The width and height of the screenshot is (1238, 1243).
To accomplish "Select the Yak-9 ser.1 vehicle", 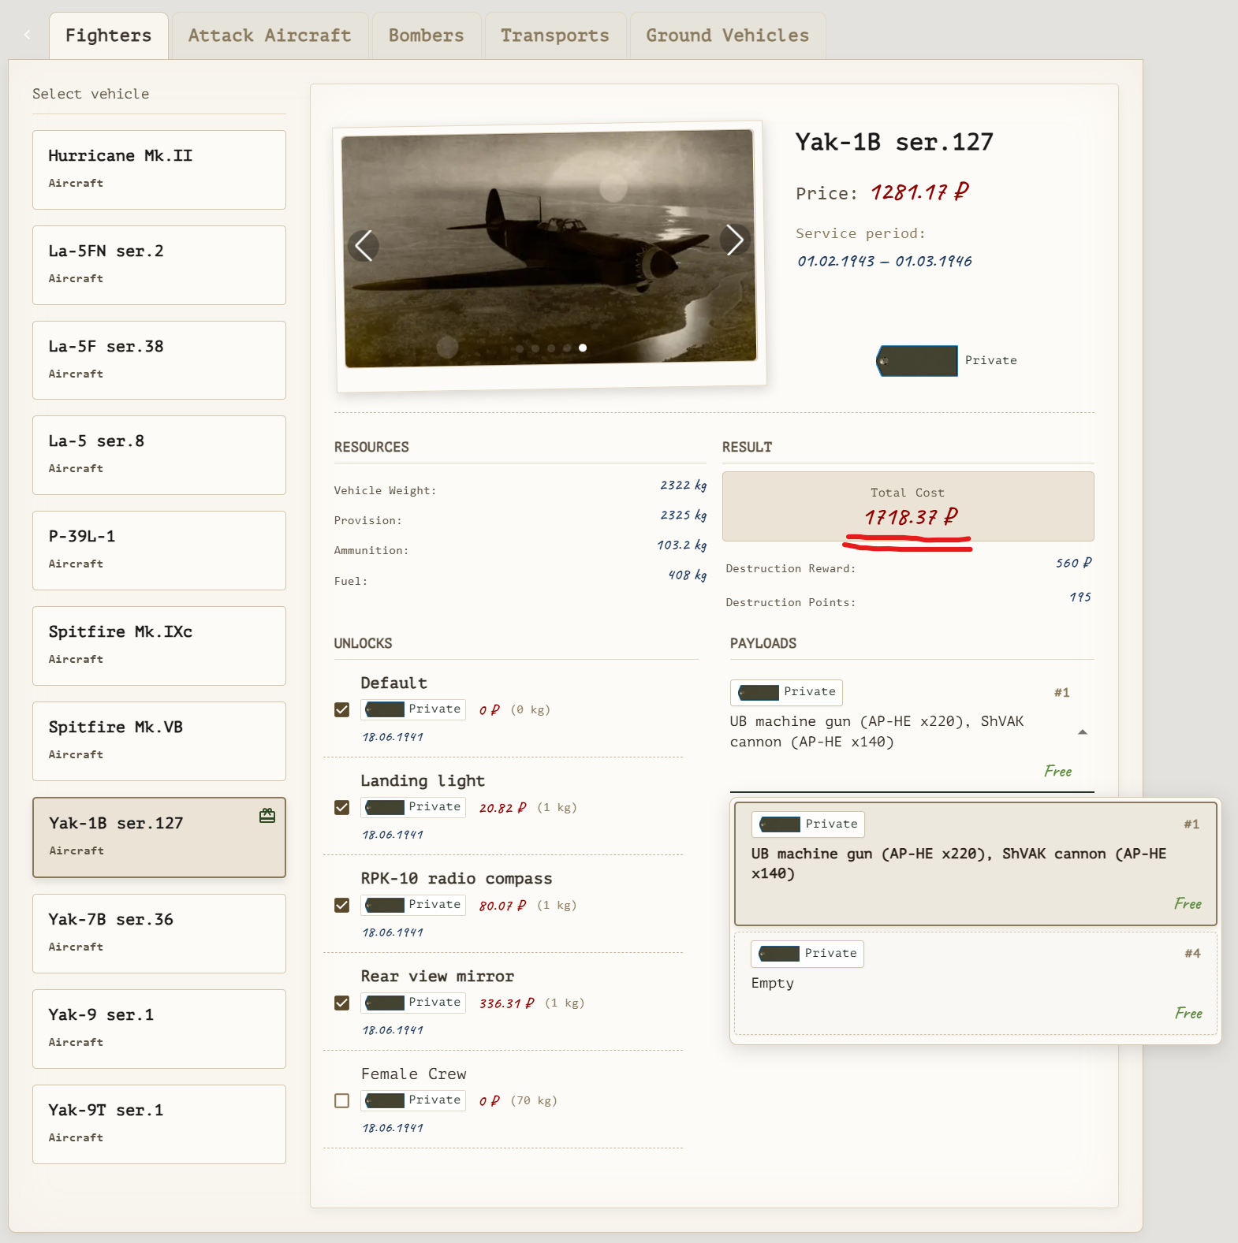I will coord(159,1029).
